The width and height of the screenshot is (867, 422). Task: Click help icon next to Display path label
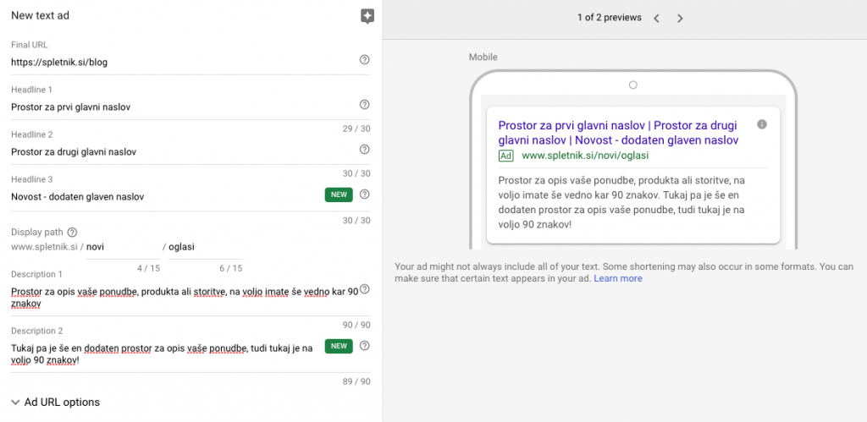coord(72,232)
